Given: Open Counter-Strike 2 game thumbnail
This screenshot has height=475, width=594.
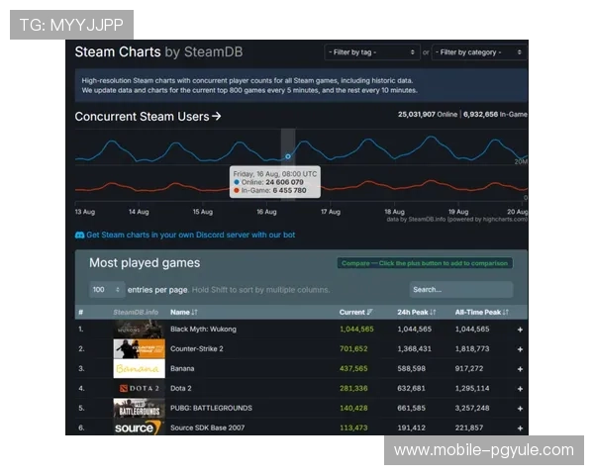Looking at the screenshot, I should pyautogui.click(x=139, y=348).
